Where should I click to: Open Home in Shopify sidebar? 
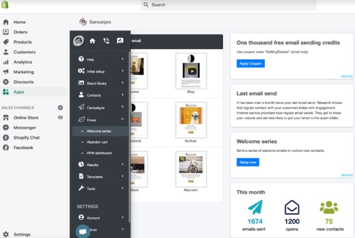(x=20, y=22)
